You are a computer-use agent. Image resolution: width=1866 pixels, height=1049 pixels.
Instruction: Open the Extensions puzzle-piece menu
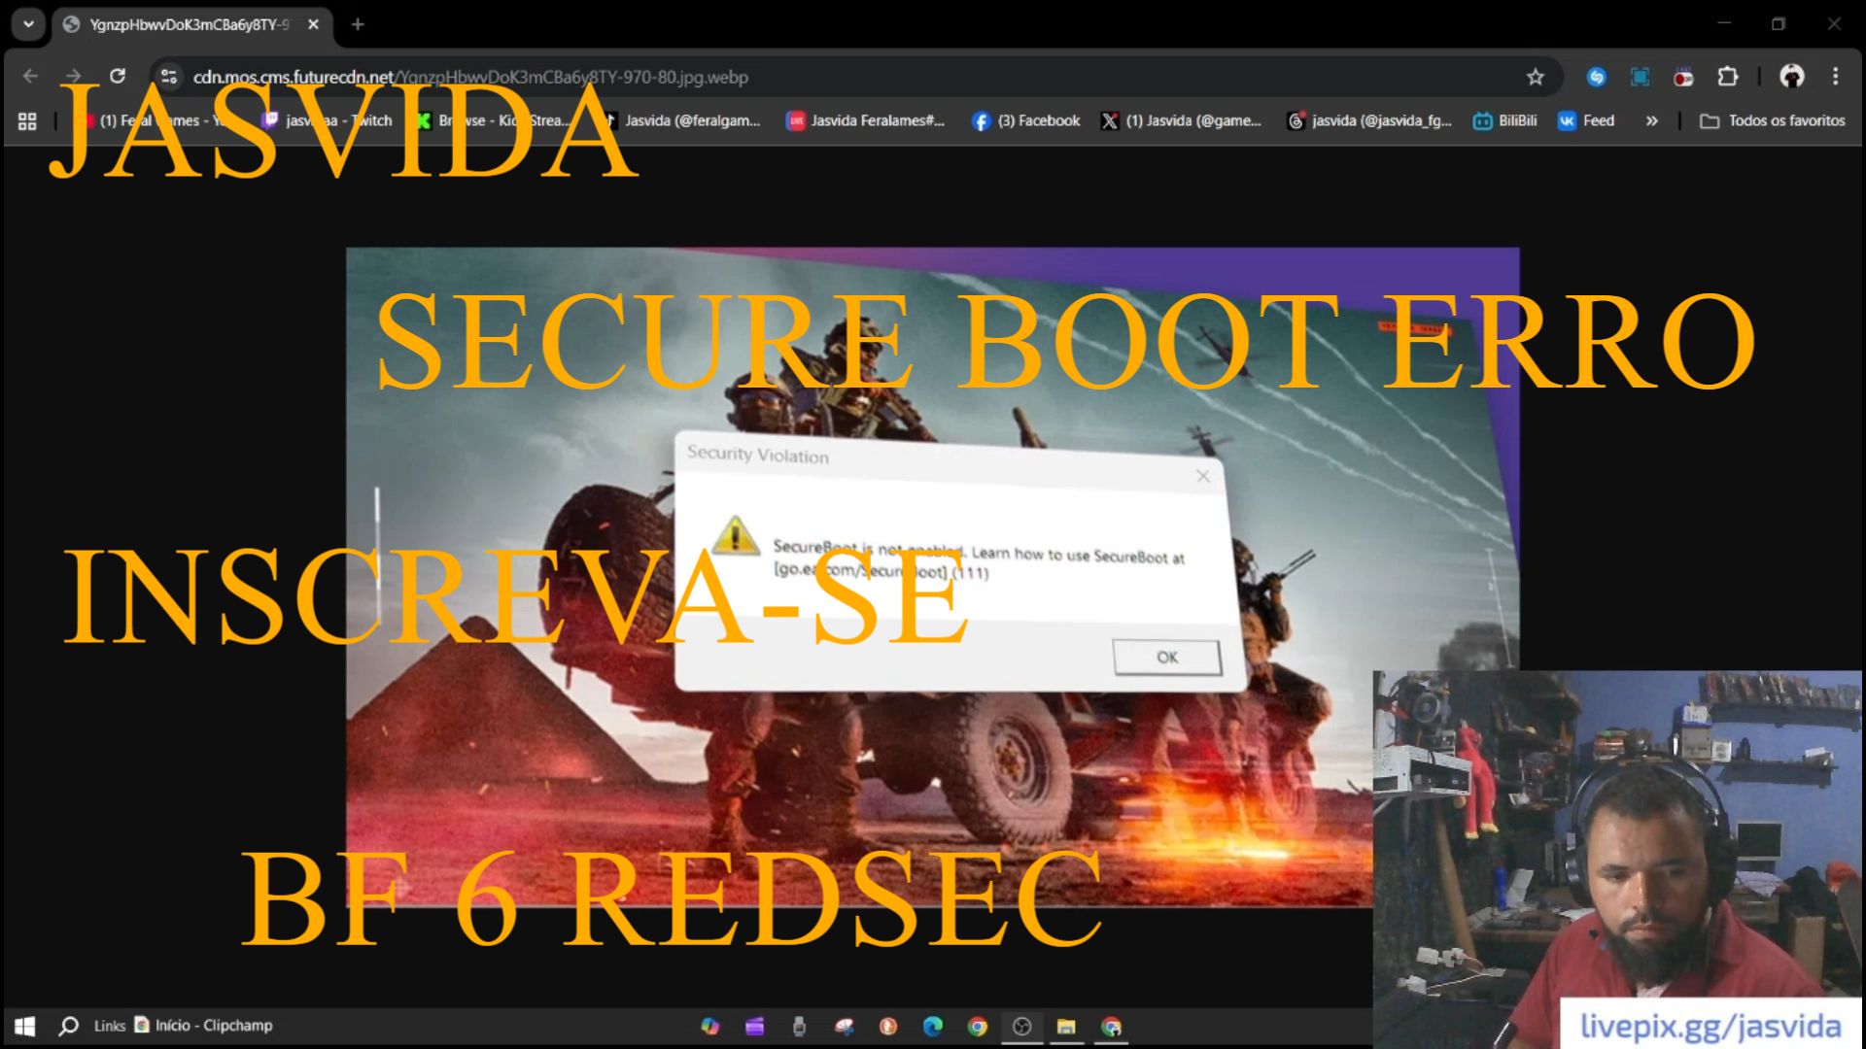click(1727, 77)
